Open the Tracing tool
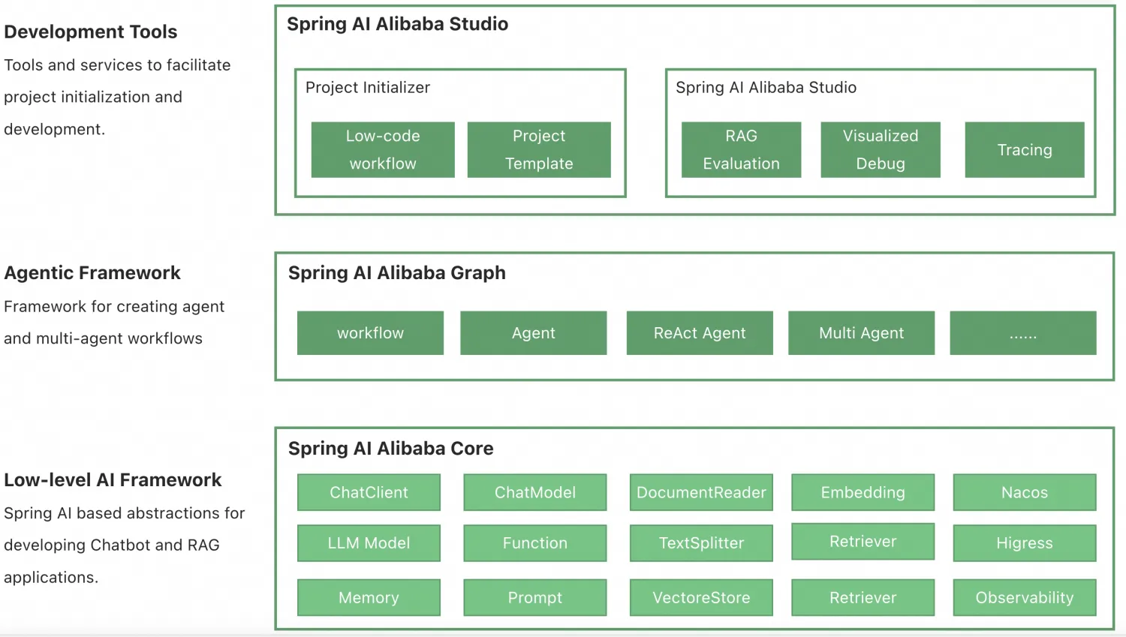 coord(1024,149)
